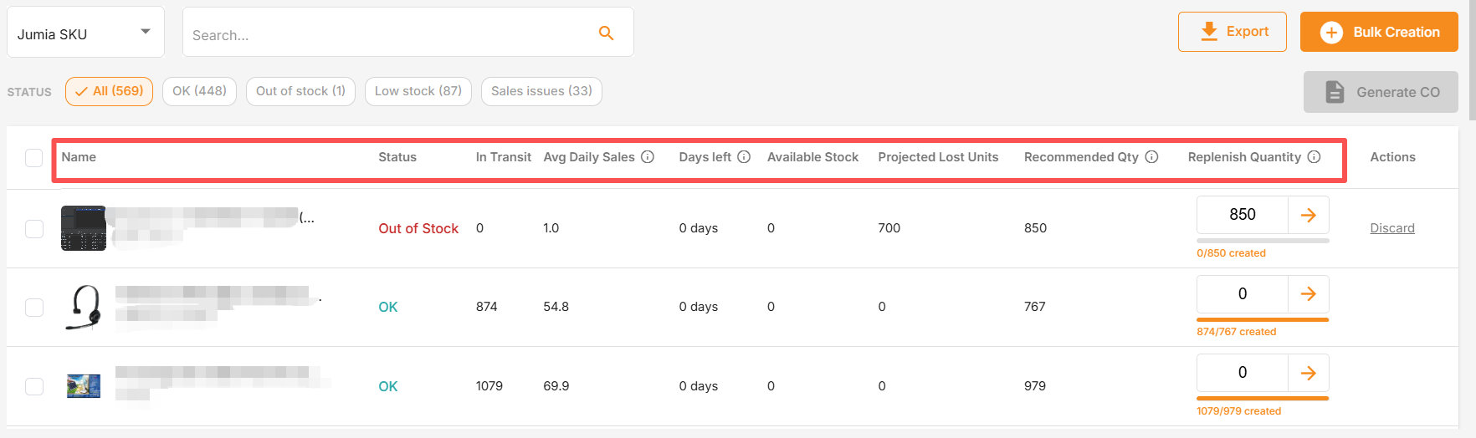This screenshot has height=438, width=1476.
Task: Click the arrow in the headset product row
Action: click(x=1309, y=294)
